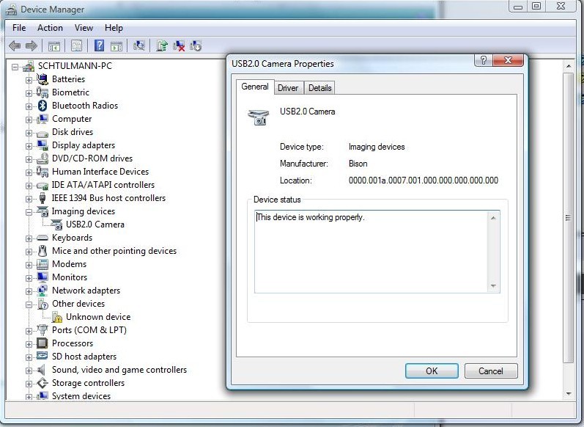Expand the Ports (COM & LPT) node

[x=29, y=331]
